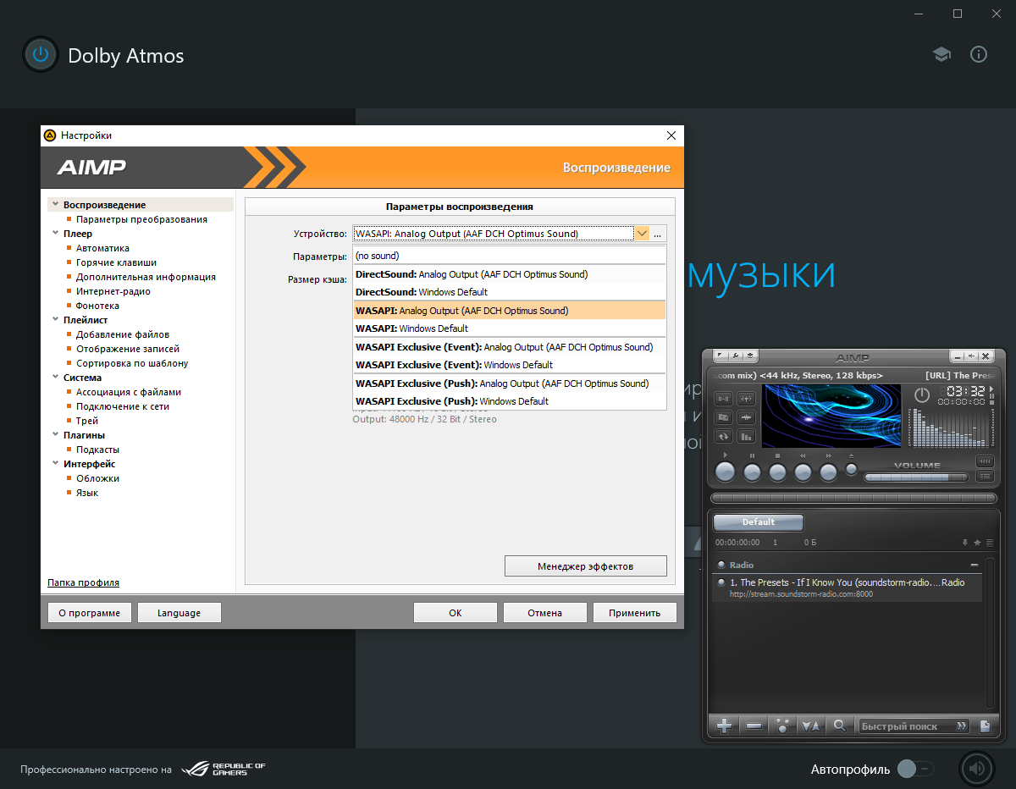Screen dimensions: 1016x789
Task: Collapse the Radio group in playlist
Action: [x=975, y=565]
